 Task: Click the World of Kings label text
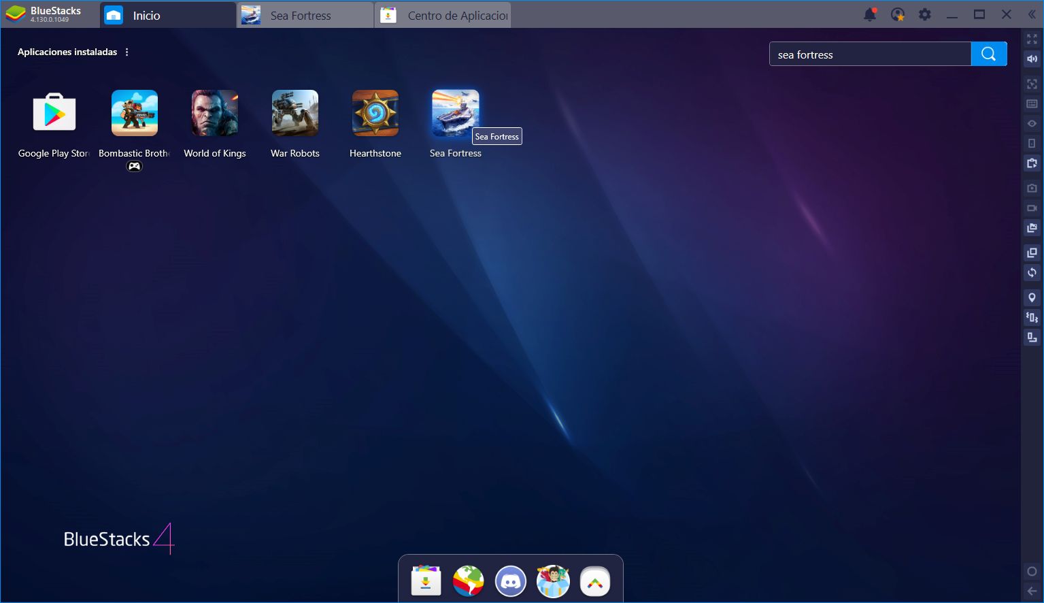(x=215, y=153)
